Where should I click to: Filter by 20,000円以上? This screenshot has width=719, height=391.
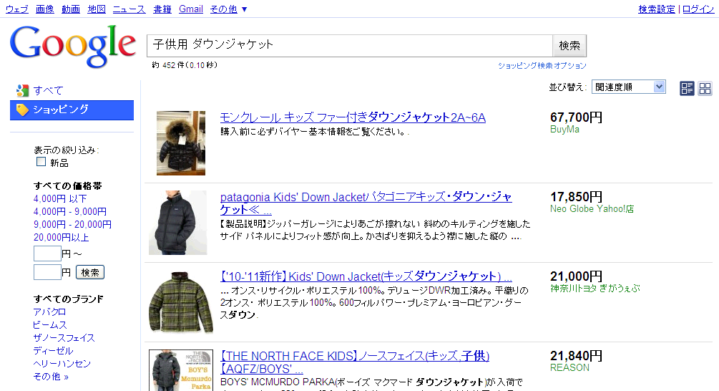[x=61, y=237]
